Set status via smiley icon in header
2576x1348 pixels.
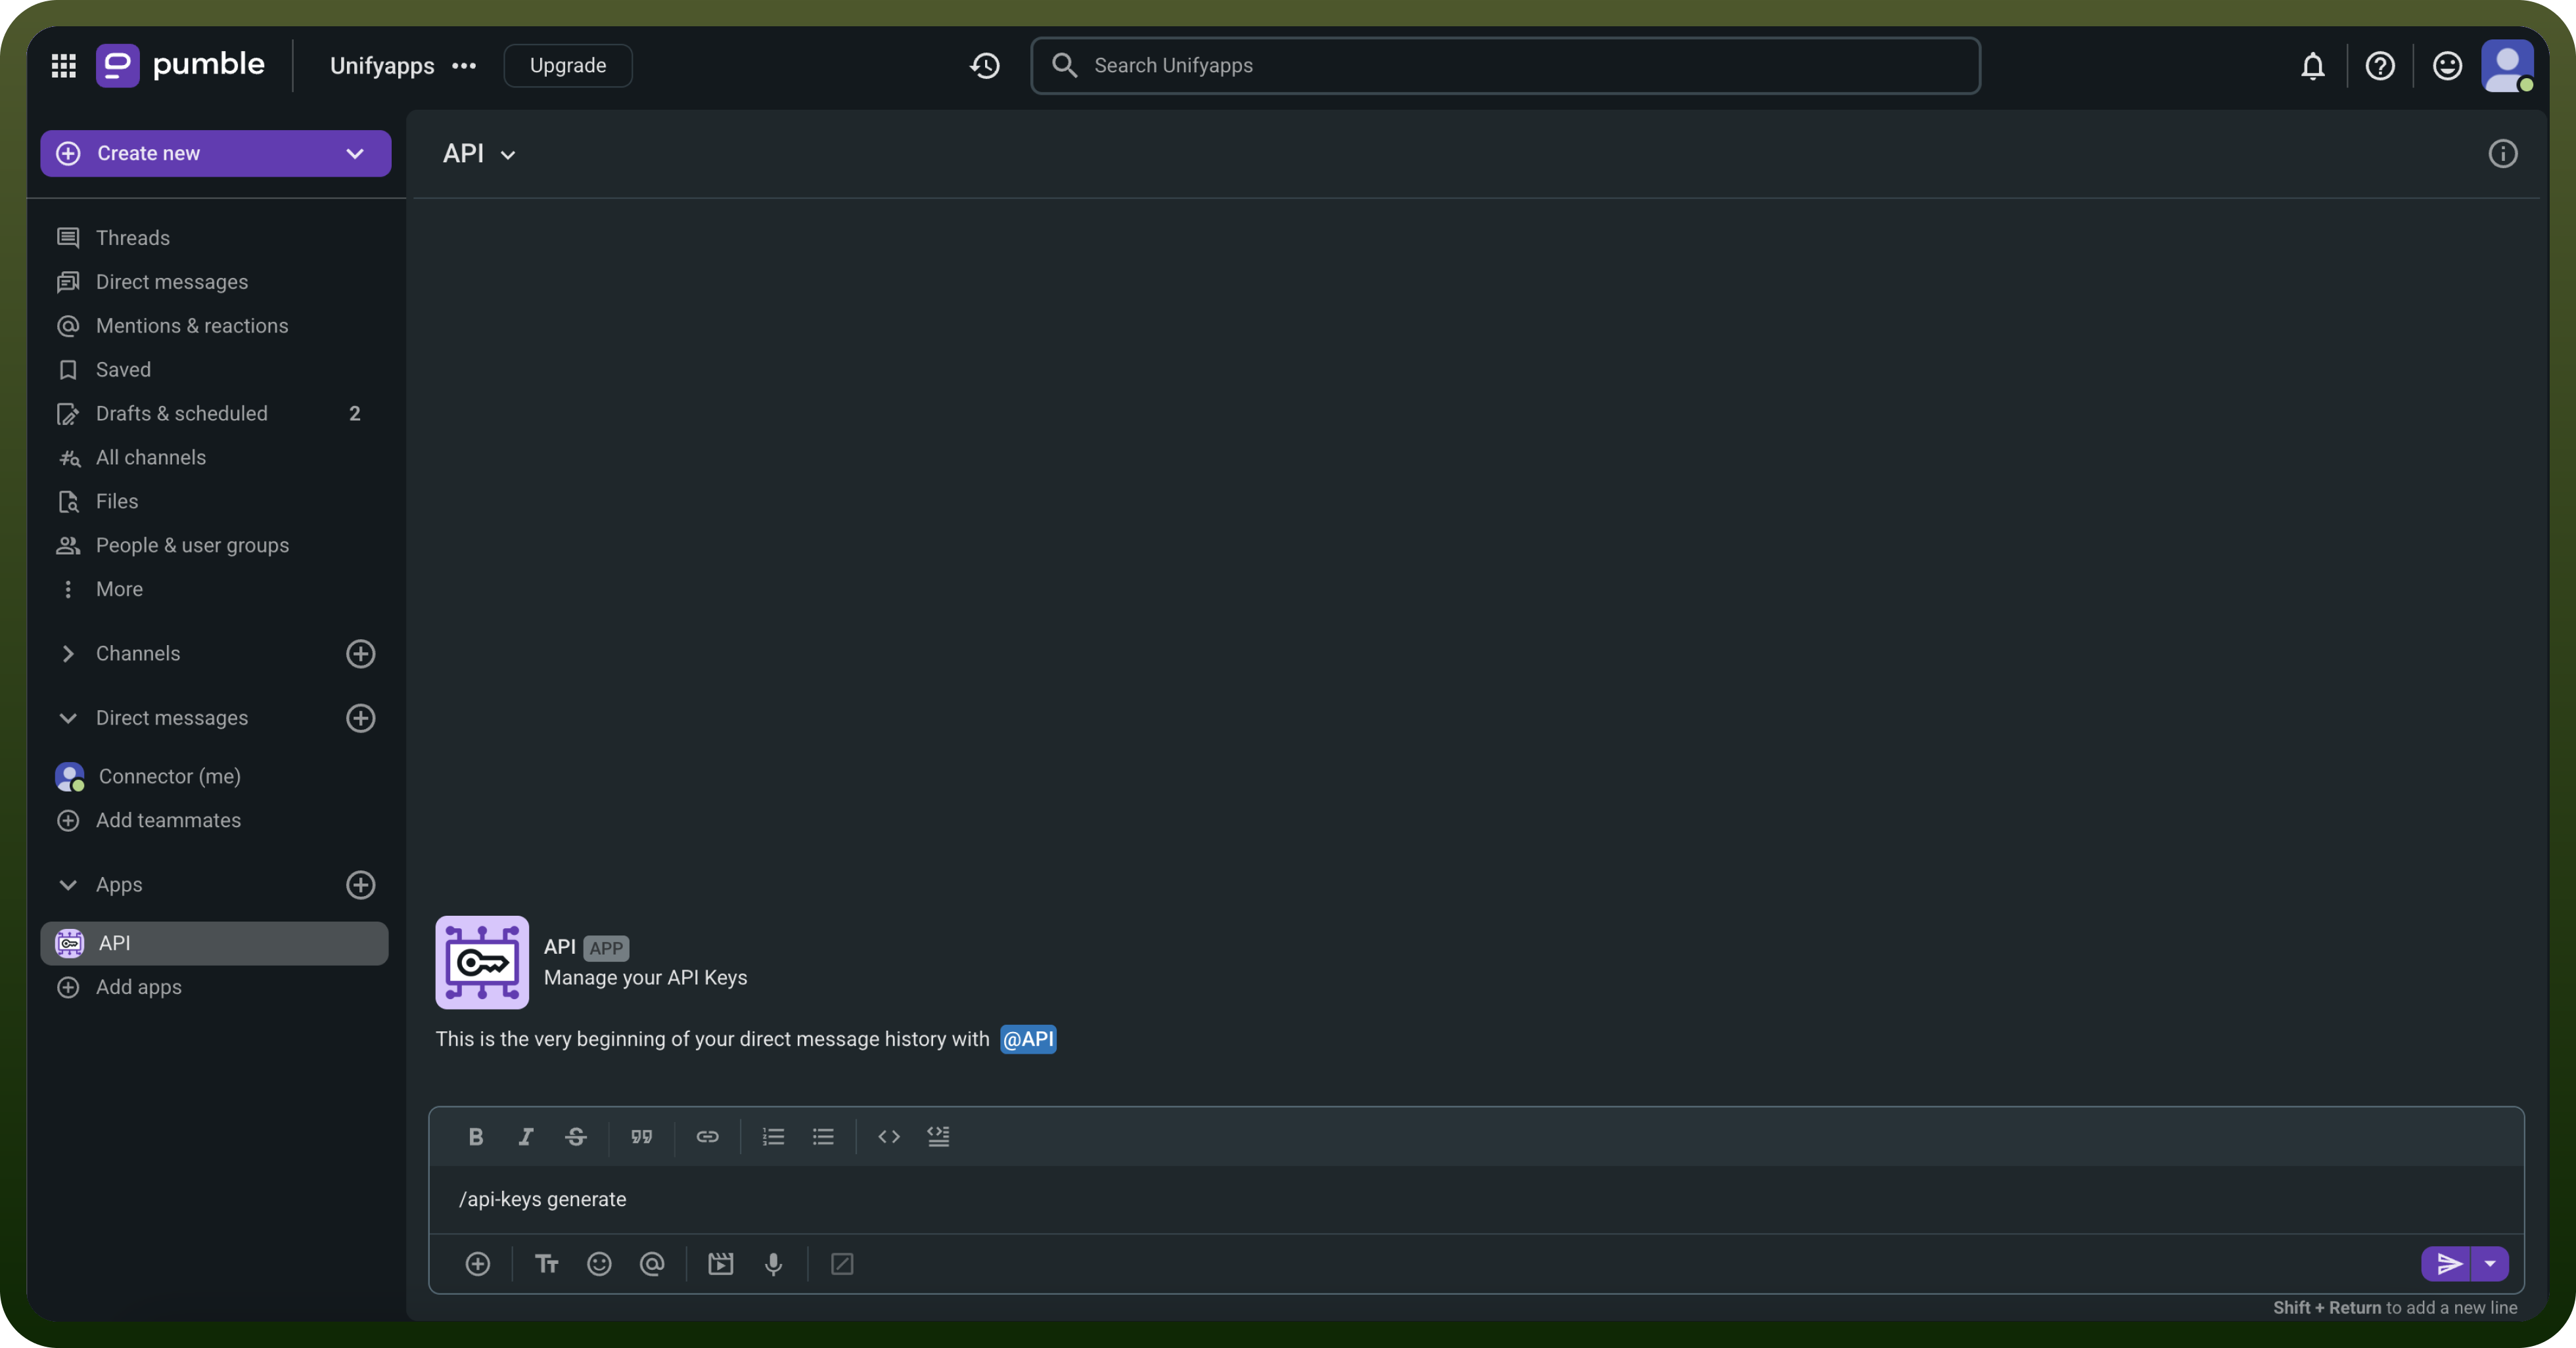(2447, 66)
